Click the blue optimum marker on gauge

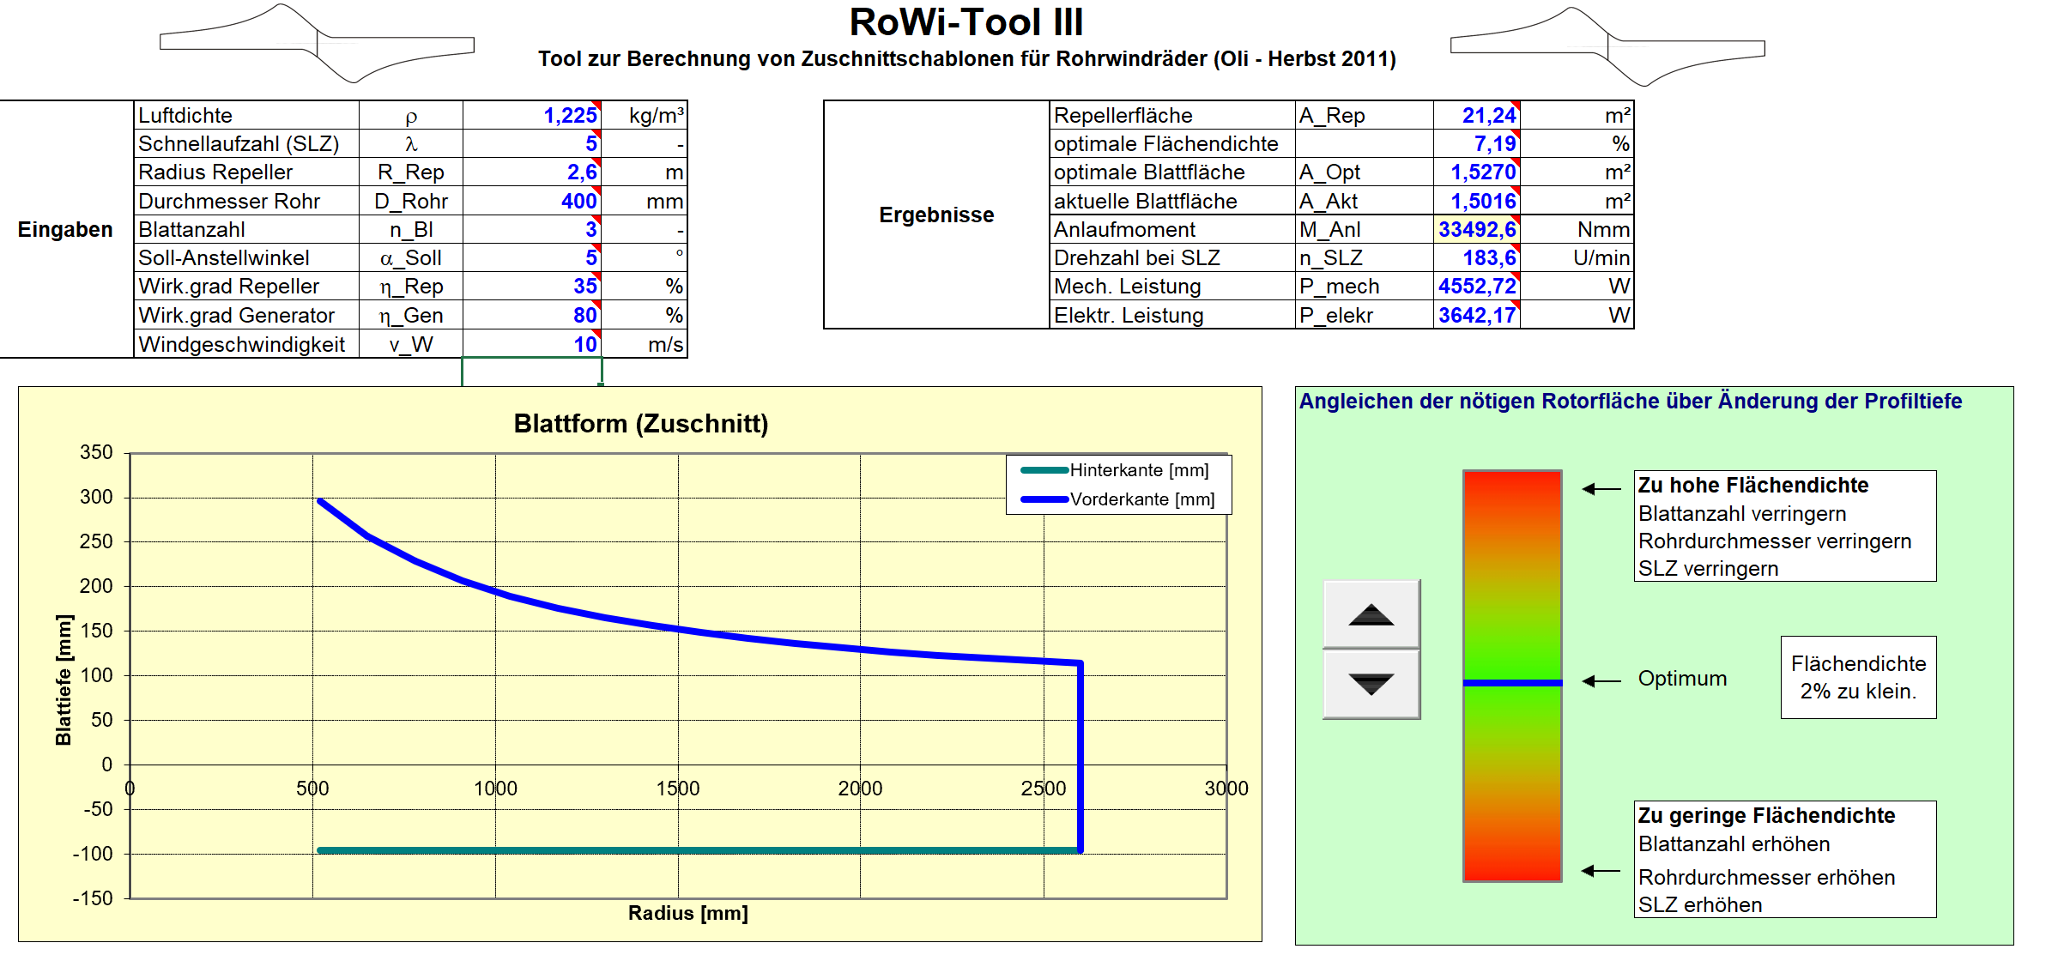coord(1512,682)
